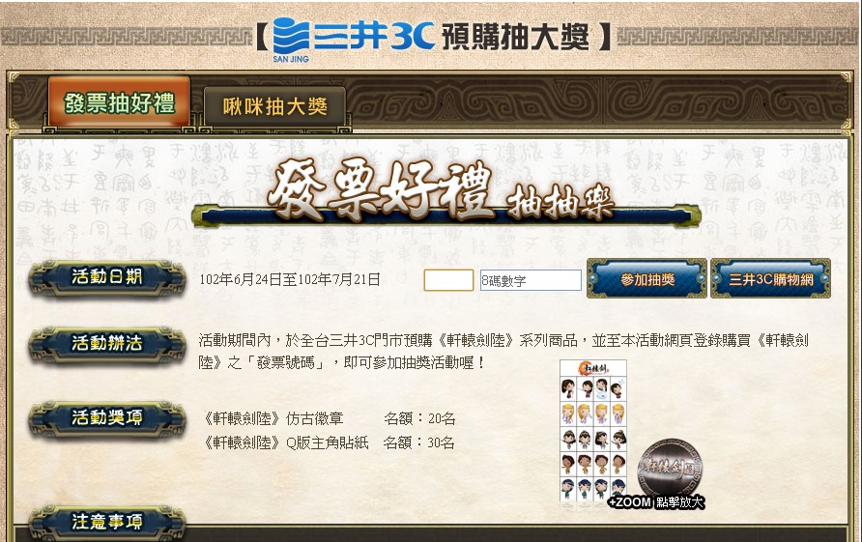
Task: Click +ZOOM 點擊放大 to enlarge prizes
Action: click(x=656, y=502)
